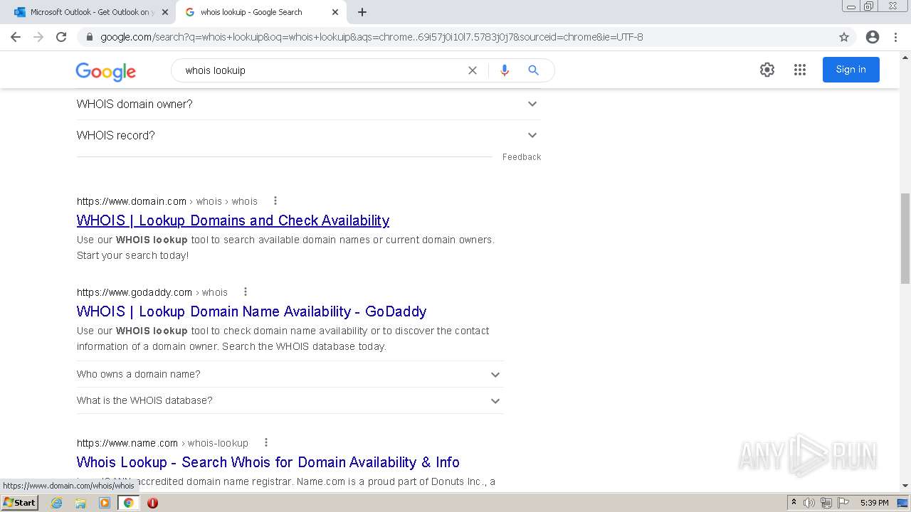Image resolution: width=911 pixels, height=512 pixels.
Task: Click the Feedback link
Action: click(522, 157)
